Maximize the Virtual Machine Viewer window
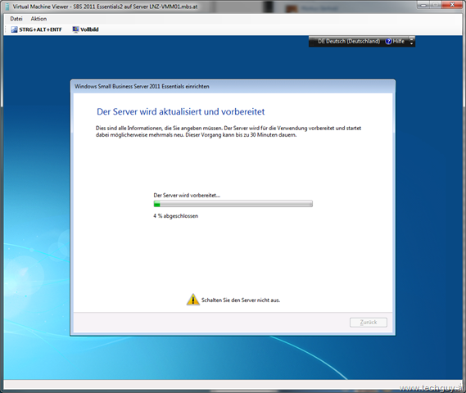 point(436,5)
